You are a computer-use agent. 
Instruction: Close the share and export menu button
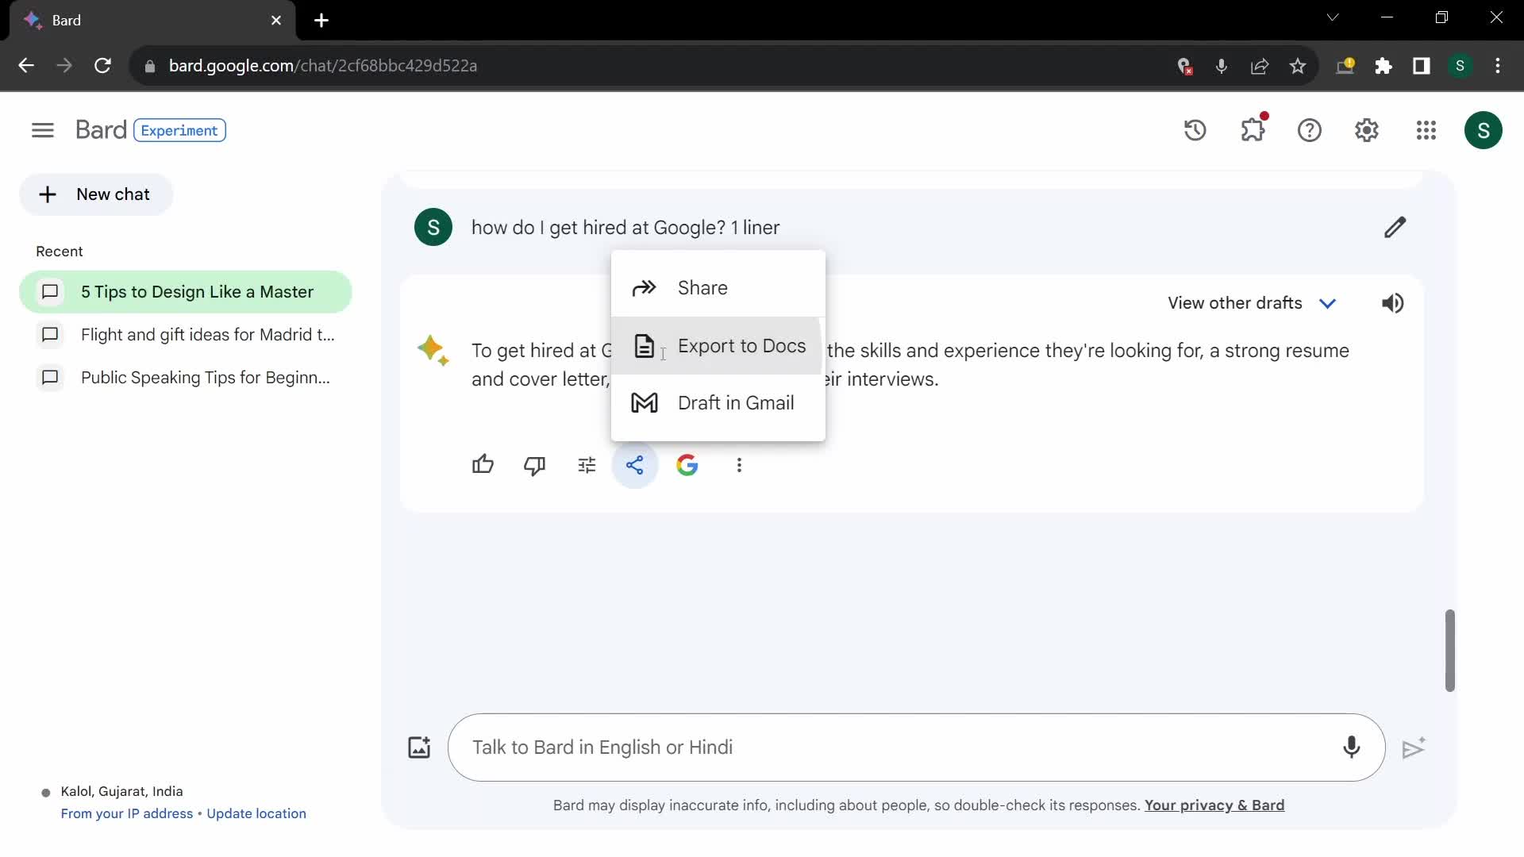coord(635,465)
